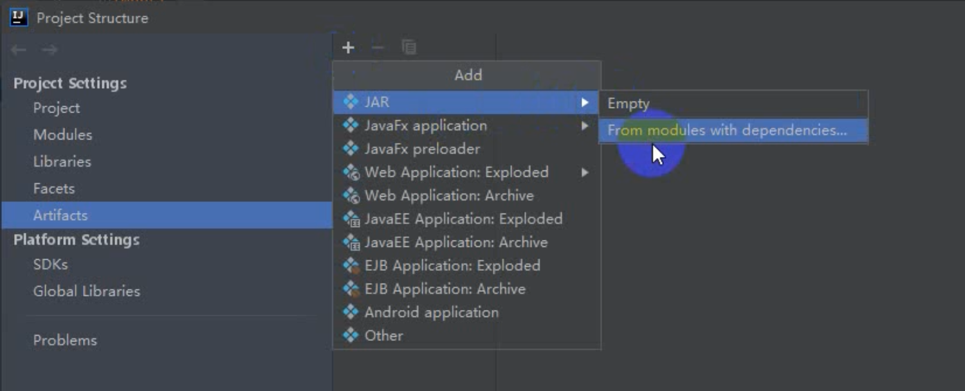Choose JavaFx application menu entry
The width and height of the screenshot is (965, 391).
click(x=466, y=125)
